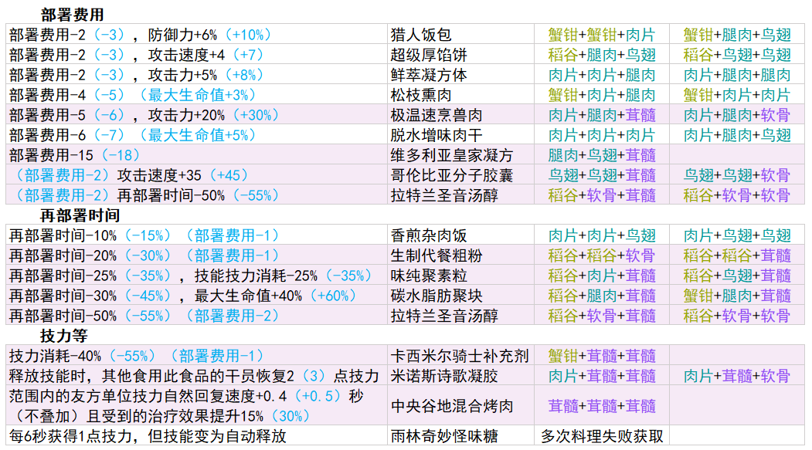Select the 味纯聚素粒 food name cell

tap(461, 276)
